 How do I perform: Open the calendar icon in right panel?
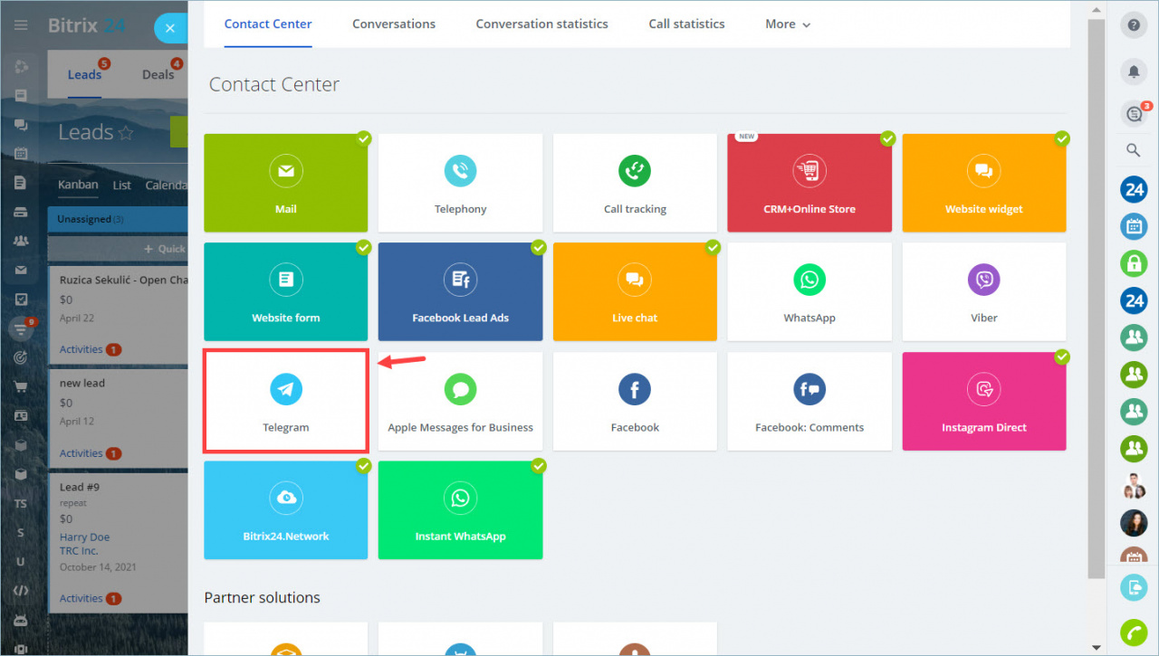(1134, 226)
